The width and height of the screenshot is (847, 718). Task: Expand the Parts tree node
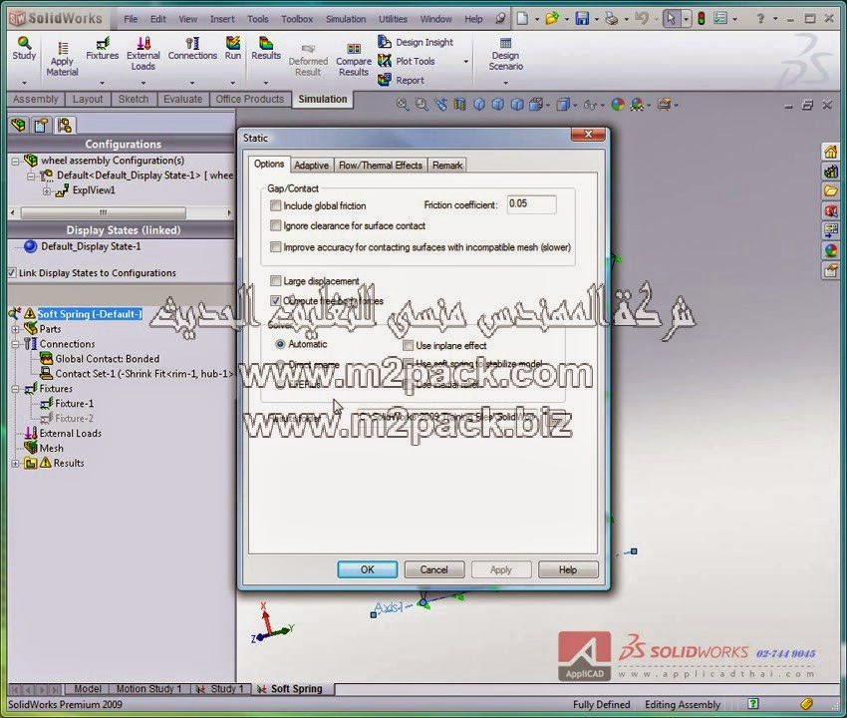(15, 329)
